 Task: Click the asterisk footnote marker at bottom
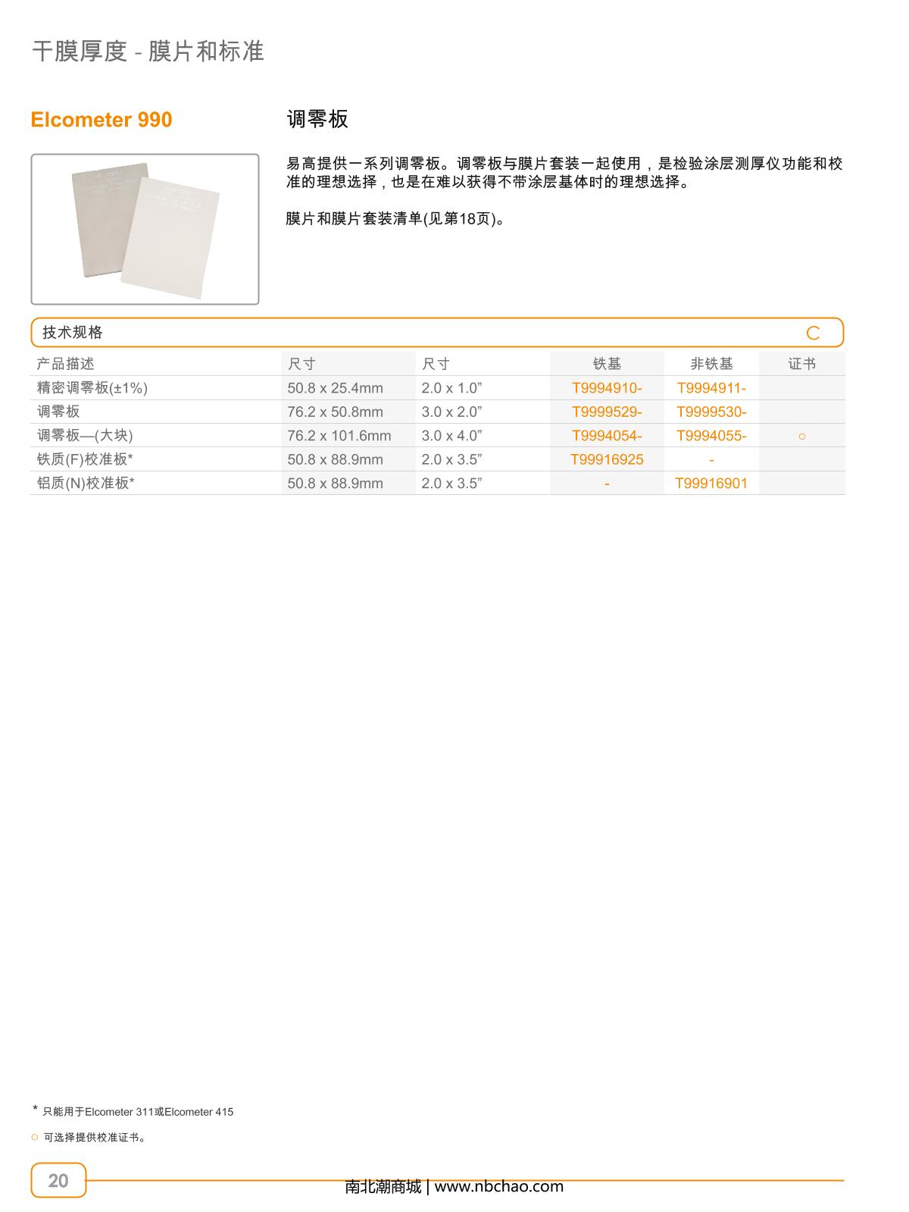click(x=35, y=1110)
